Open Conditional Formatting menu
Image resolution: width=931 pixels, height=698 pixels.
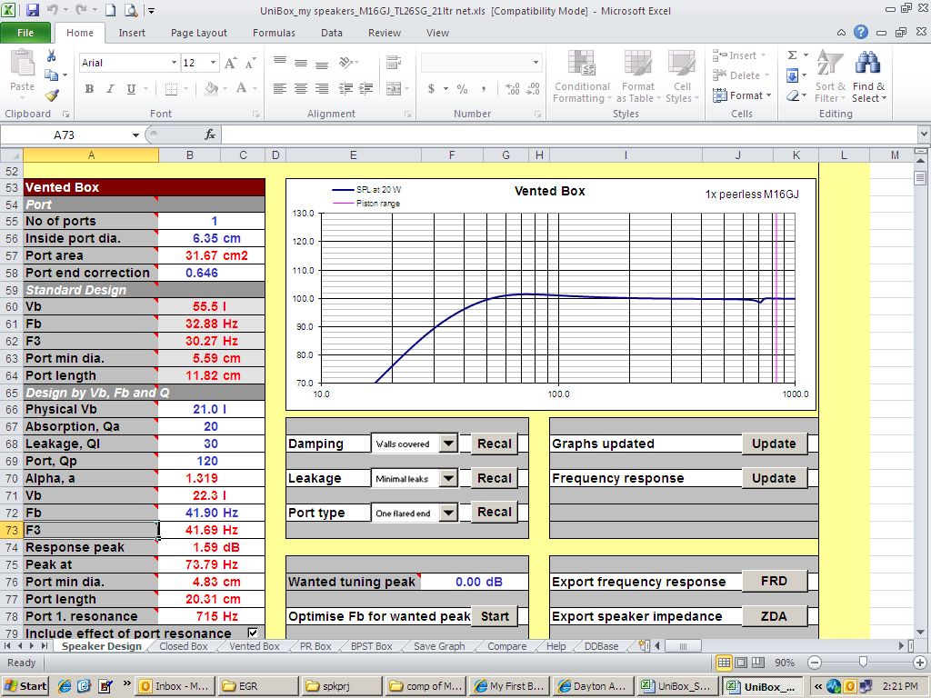click(582, 76)
